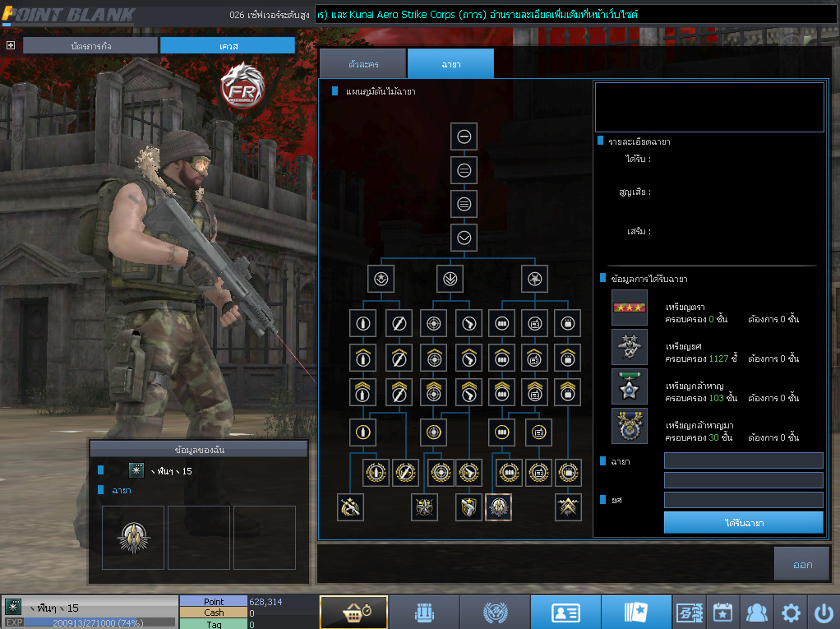This screenshot has height=629, width=840.
Task: Select the chevron-down circle title node
Action: tap(464, 238)
